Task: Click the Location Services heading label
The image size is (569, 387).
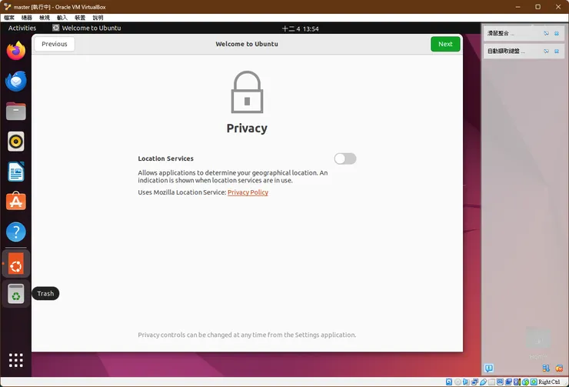Action: (165, 158)
